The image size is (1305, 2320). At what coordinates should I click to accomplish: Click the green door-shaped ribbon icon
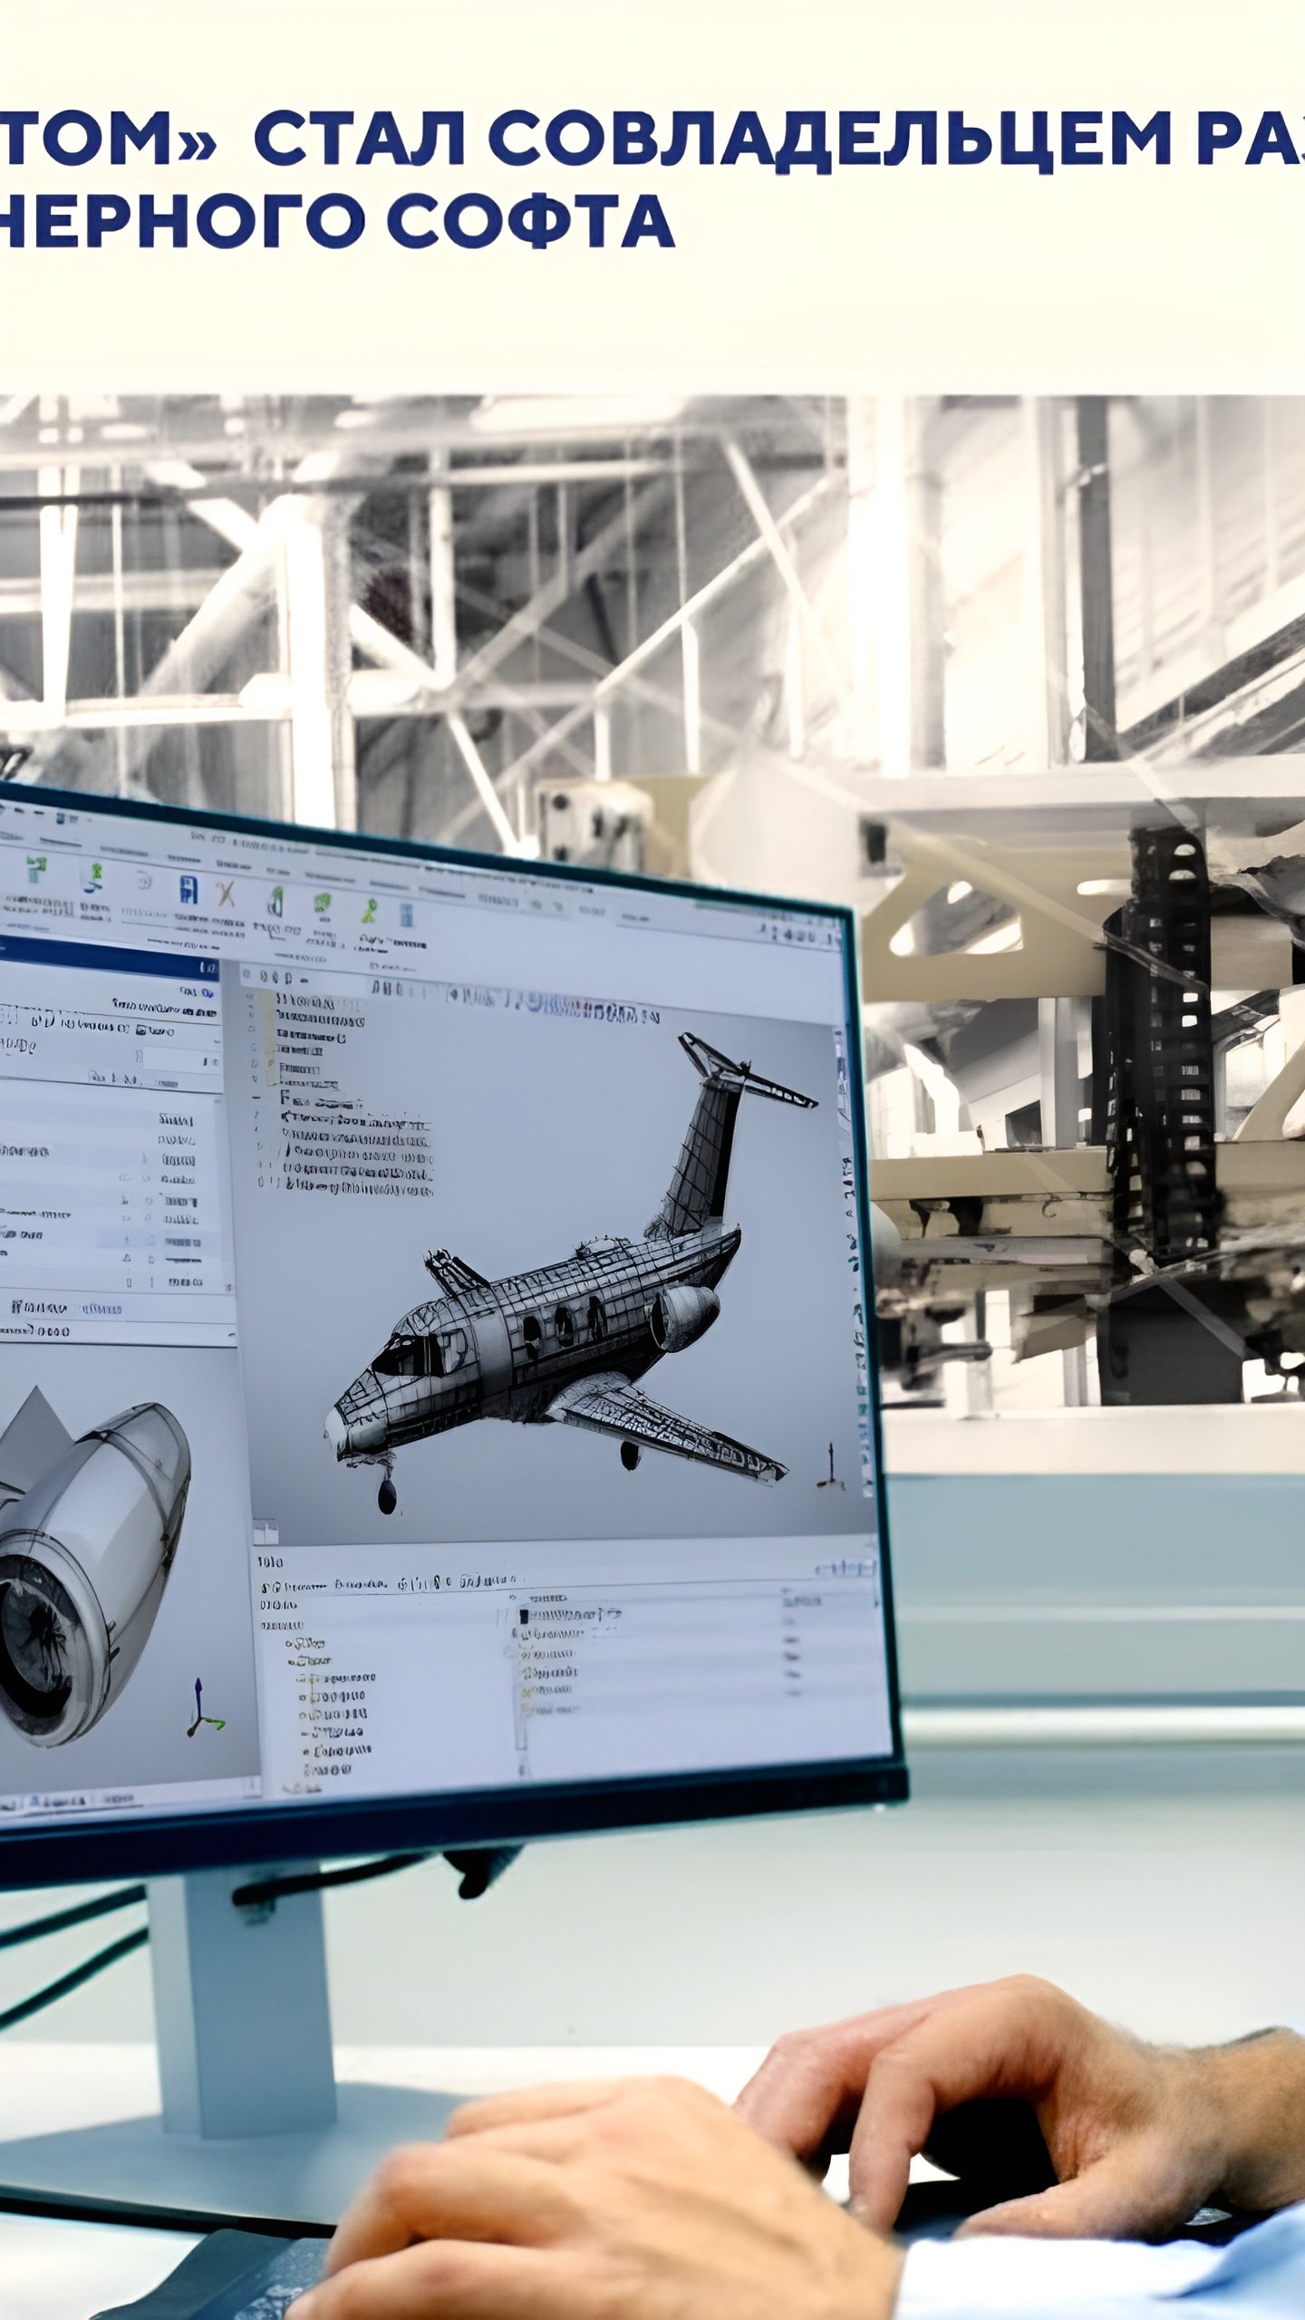click(275, 899)
